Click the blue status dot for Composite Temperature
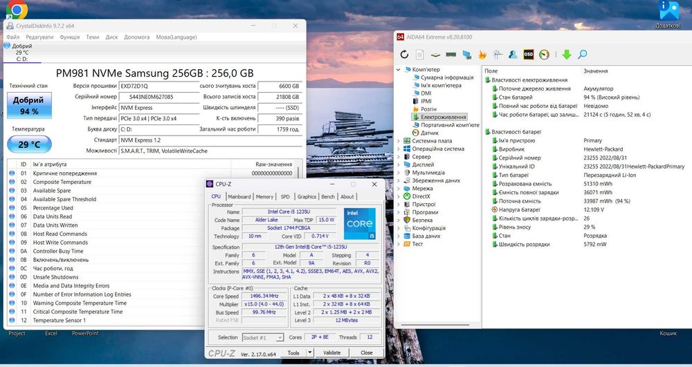The width and height of the screenshot is (692, 367). click(12, 182)
